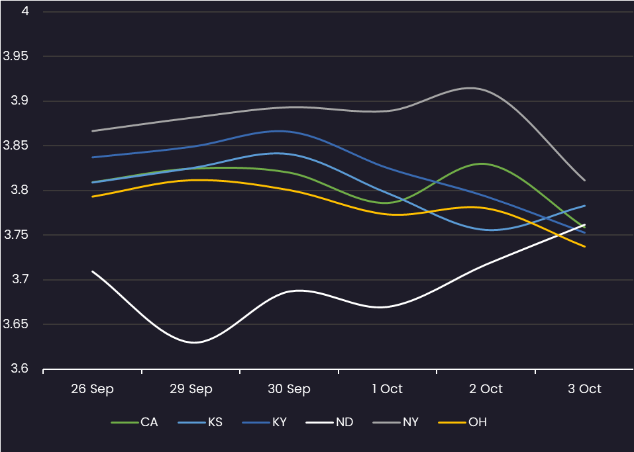Click the ND legend label
634x452 pixels.
[344, 422]
